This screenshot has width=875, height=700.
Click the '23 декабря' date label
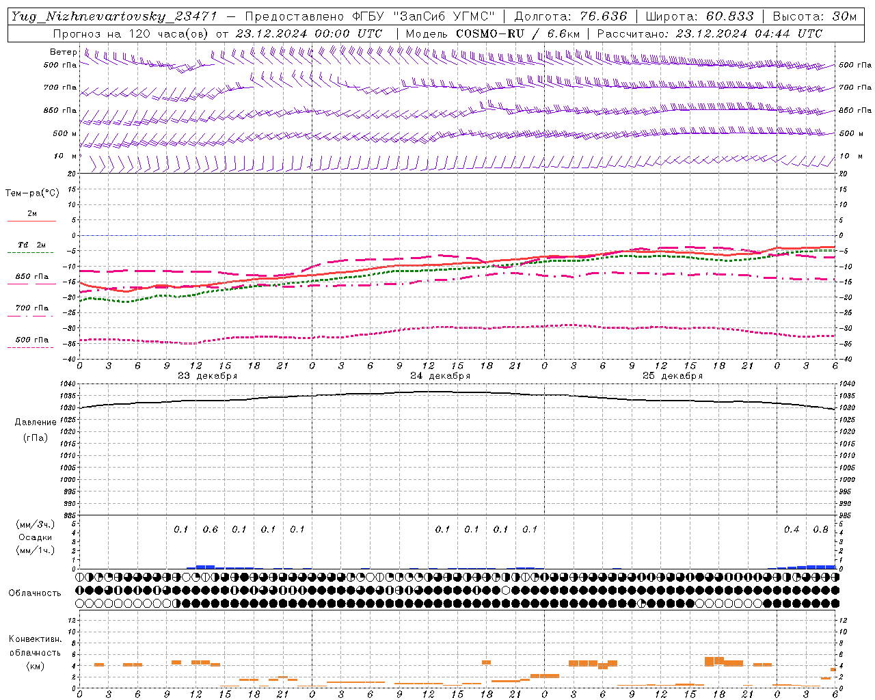[x=208, y=376]
